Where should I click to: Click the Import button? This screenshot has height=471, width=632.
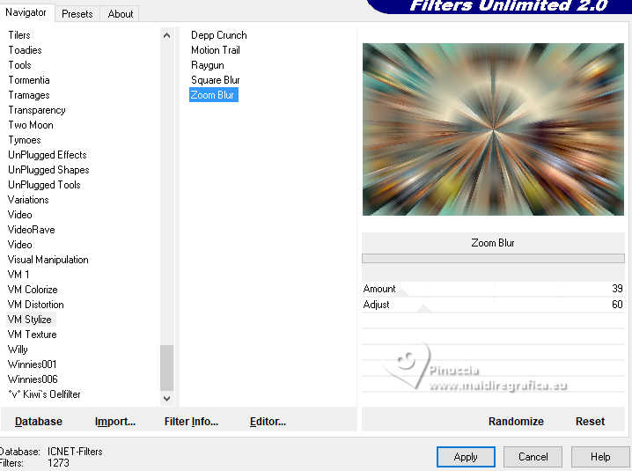point(115,422)
